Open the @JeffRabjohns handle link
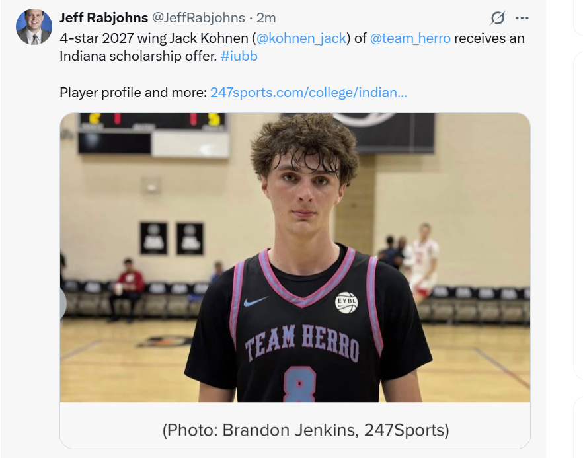 tap(198, 17)
